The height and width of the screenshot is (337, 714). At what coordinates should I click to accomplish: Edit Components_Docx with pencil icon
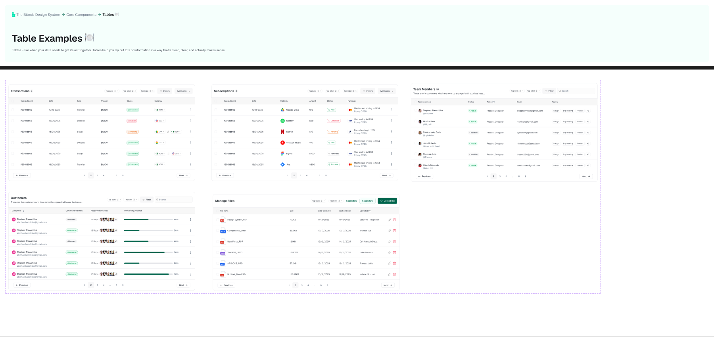point(390,231)
